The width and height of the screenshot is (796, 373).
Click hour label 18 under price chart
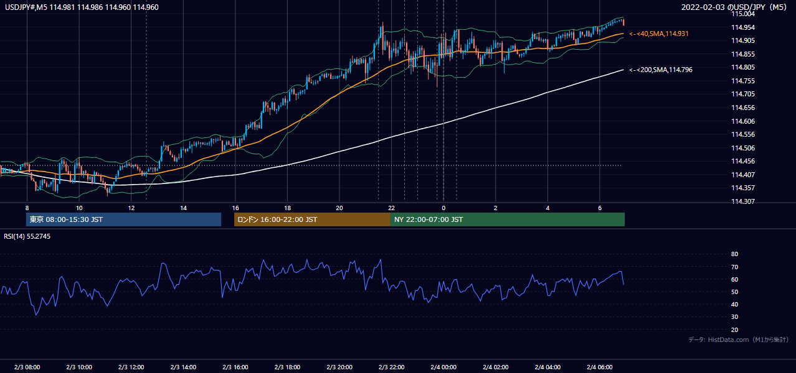[x=287, y=208]
